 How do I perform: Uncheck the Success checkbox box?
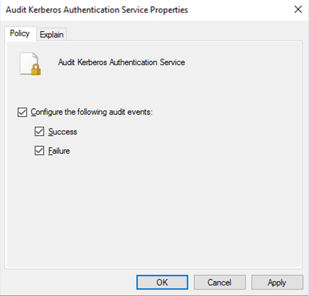[x=39, y=132]
